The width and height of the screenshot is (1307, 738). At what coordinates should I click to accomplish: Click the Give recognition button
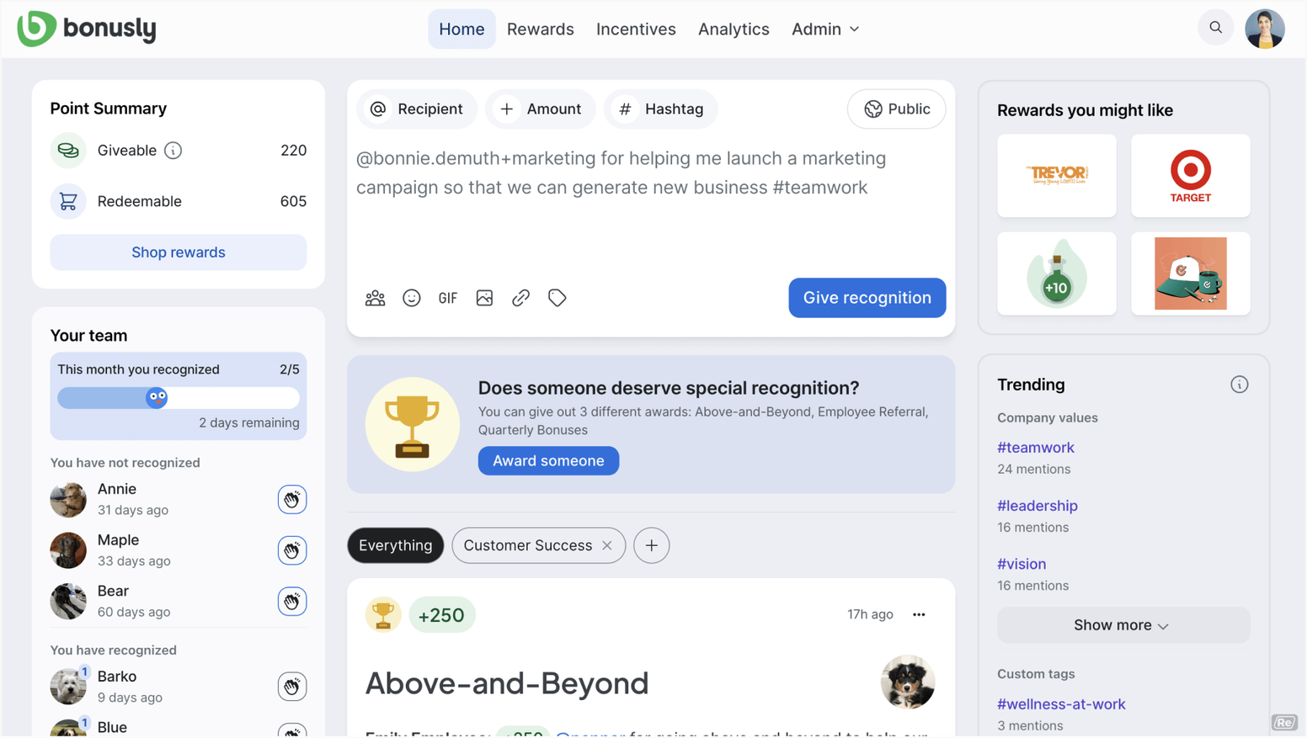867,298
